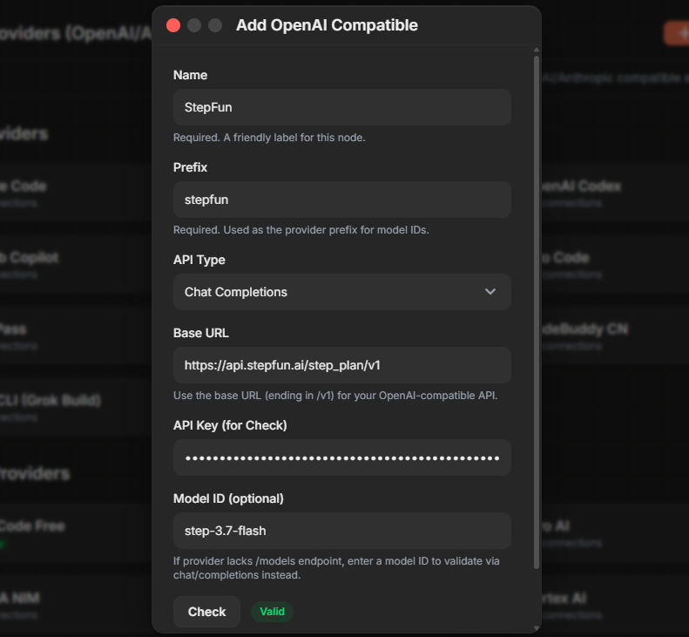This screenshot has width=689, height=637.
Task: Click the "If provider lacks /models endpoint" hint
Action: coord(336,568)
